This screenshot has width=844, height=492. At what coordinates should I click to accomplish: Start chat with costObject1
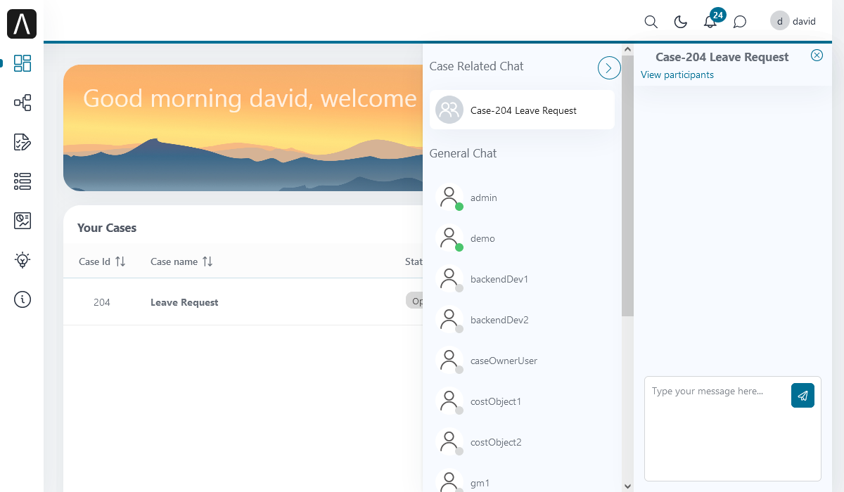[522, 401]
